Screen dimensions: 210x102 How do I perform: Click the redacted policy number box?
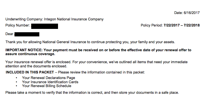(45, 26)
